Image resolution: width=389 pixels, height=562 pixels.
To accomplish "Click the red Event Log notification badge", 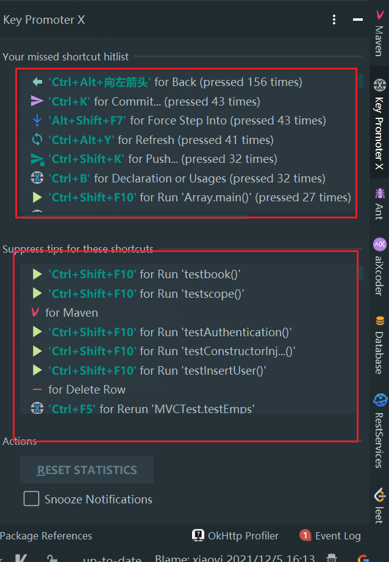I will click(x=305, y=536).
